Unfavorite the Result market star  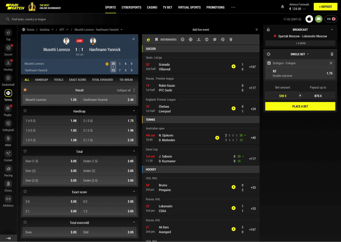pos(25,90)
